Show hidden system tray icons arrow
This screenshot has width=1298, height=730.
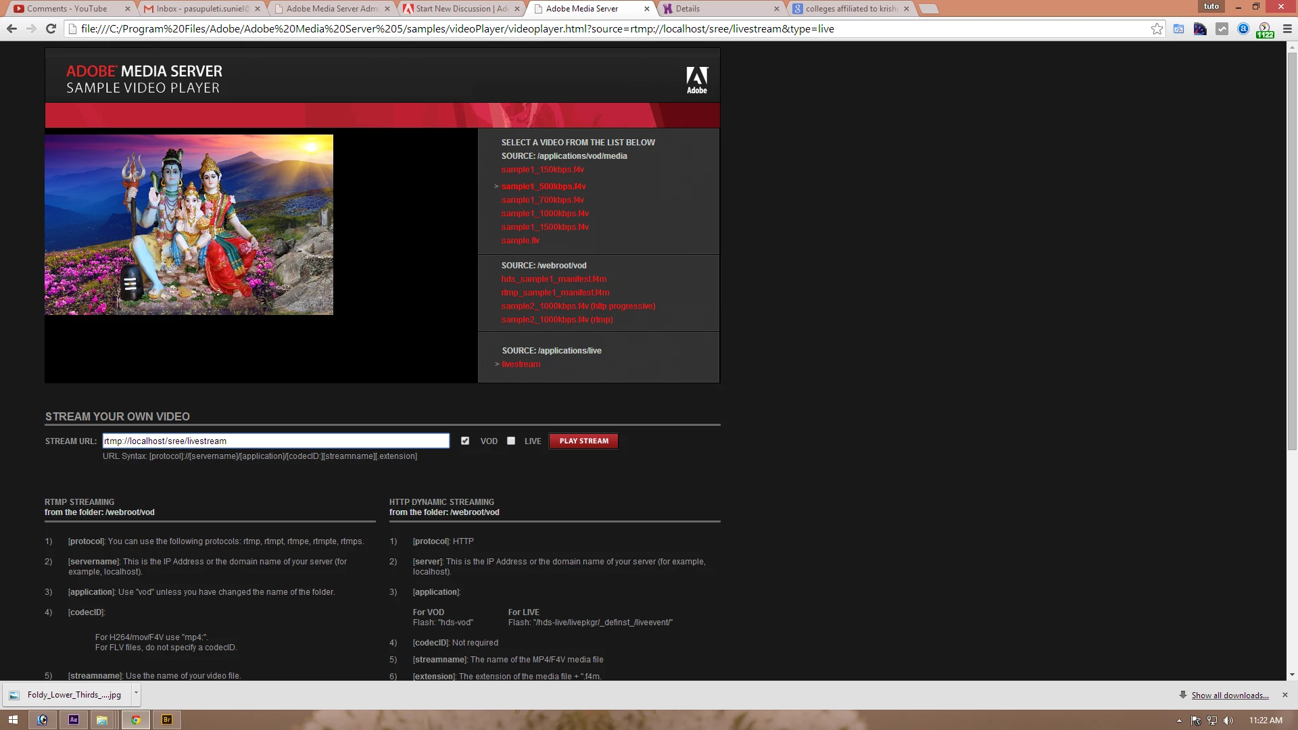click(x=1179, y=721)
